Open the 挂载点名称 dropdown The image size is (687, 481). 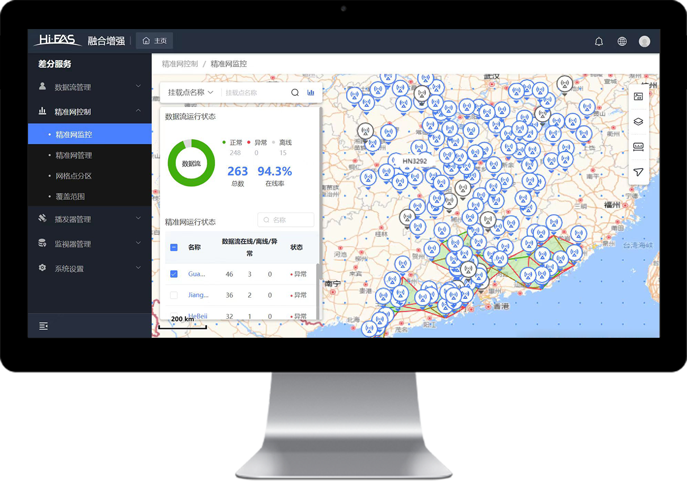(190, 92)
